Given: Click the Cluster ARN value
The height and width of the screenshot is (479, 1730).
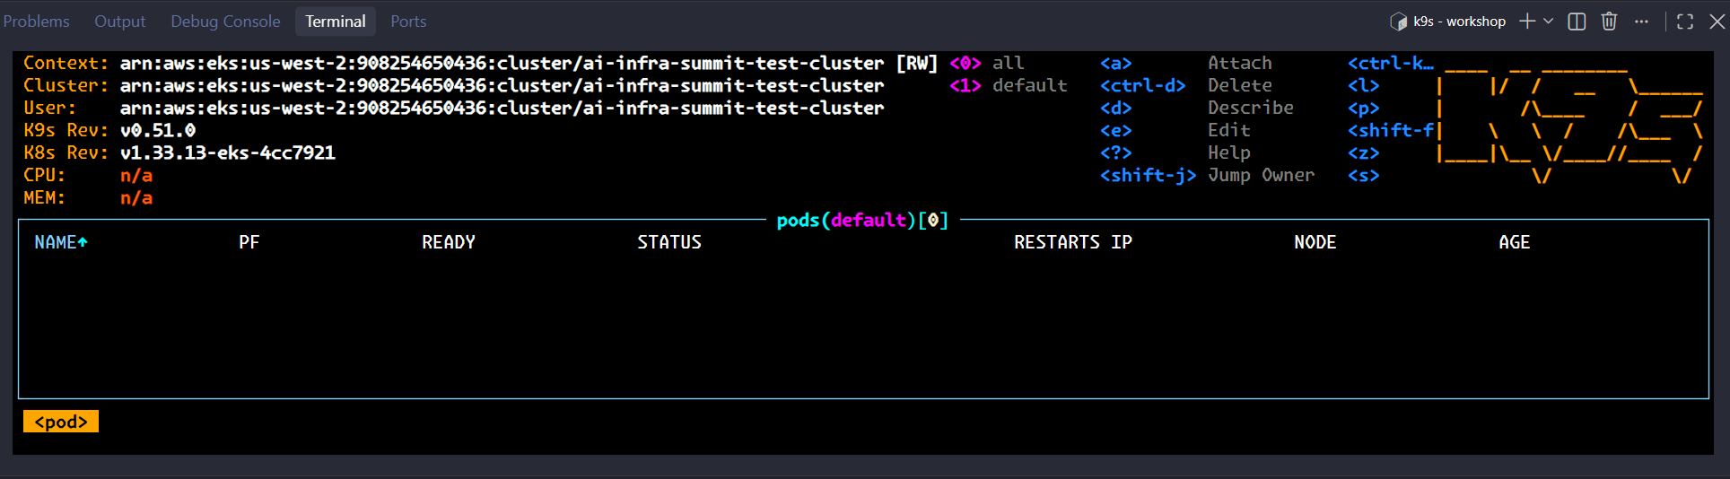Looking at the screenshot, I should click(502, 85).
